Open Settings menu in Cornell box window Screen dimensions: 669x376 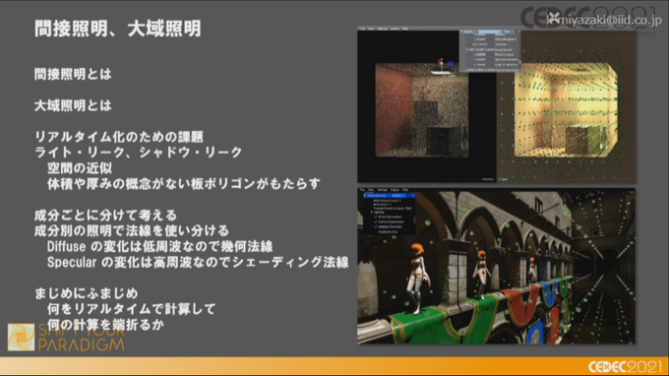pyautogui.click(x=383, y=29)
